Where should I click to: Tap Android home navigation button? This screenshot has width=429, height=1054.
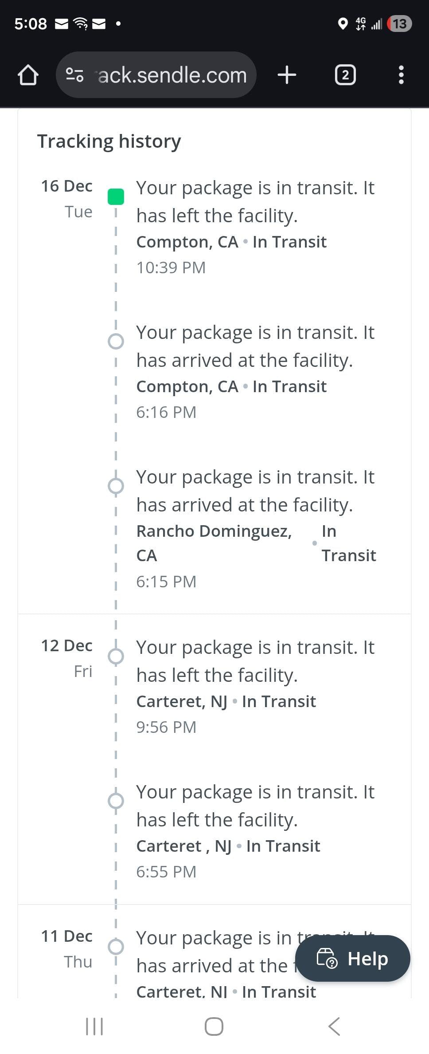tap(214, 1026)
